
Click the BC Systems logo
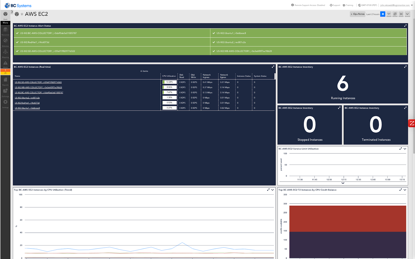18,5
